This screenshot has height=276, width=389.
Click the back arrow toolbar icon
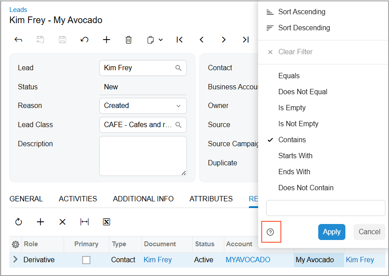(18, 40)
